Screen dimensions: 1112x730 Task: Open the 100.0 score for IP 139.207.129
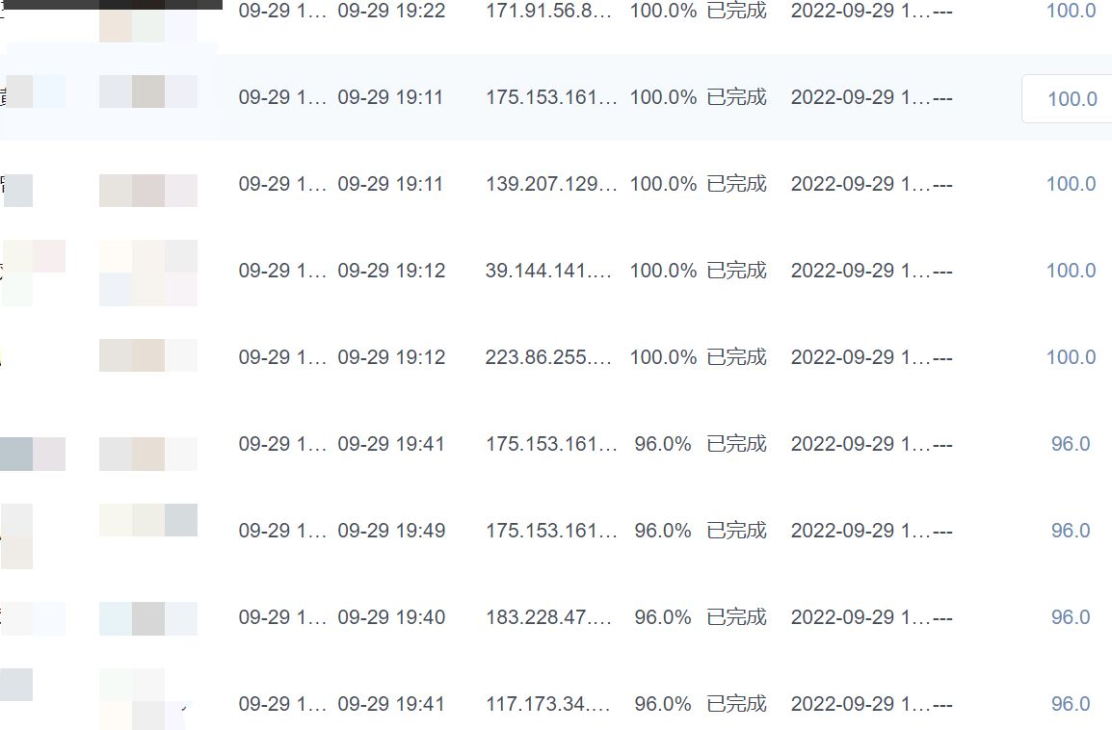[1071, 184]
